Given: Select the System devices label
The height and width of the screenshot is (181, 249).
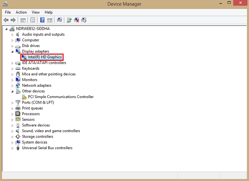Looking at the screenshot, I should pos(35,142).
